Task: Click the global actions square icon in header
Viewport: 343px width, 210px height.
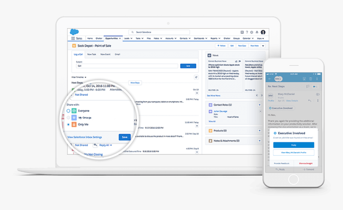Action: pyautogui.click(x=242, y=32)
